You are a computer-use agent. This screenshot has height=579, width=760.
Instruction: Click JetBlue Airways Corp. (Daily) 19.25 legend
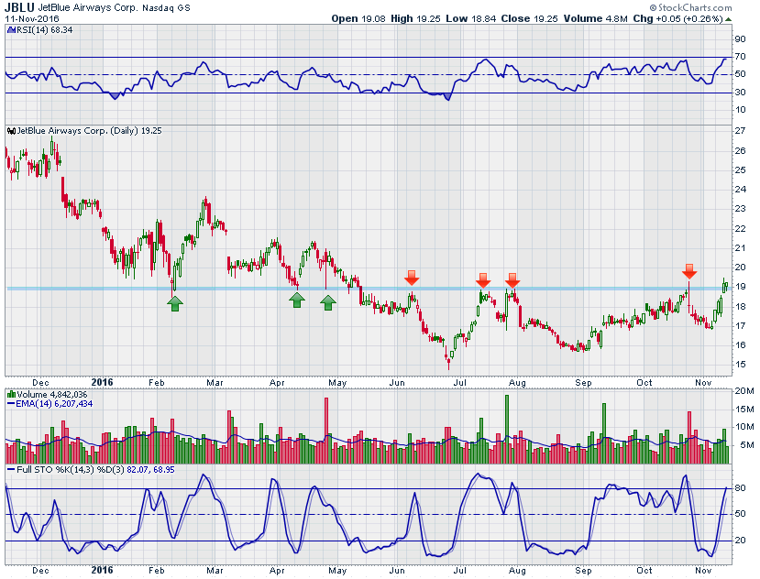[89, 131]
